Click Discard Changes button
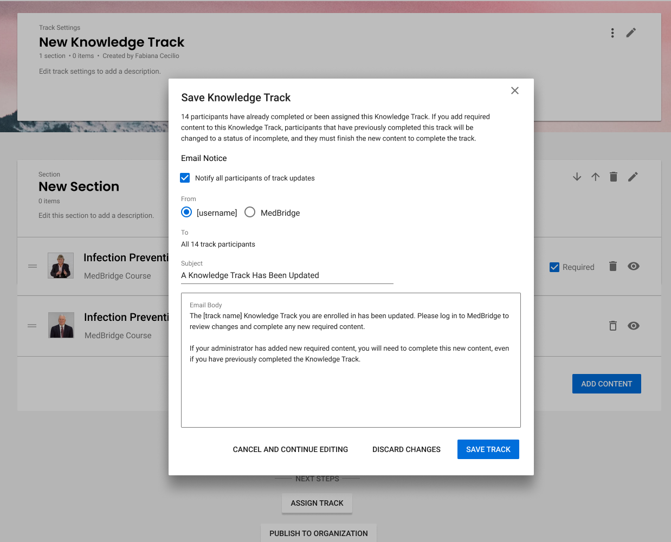The image size is (671, 542). click(x=407, y=449)
